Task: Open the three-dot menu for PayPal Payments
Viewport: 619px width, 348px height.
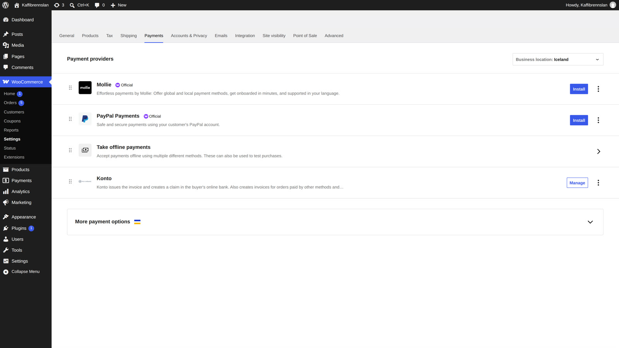Action: [598, 120]
